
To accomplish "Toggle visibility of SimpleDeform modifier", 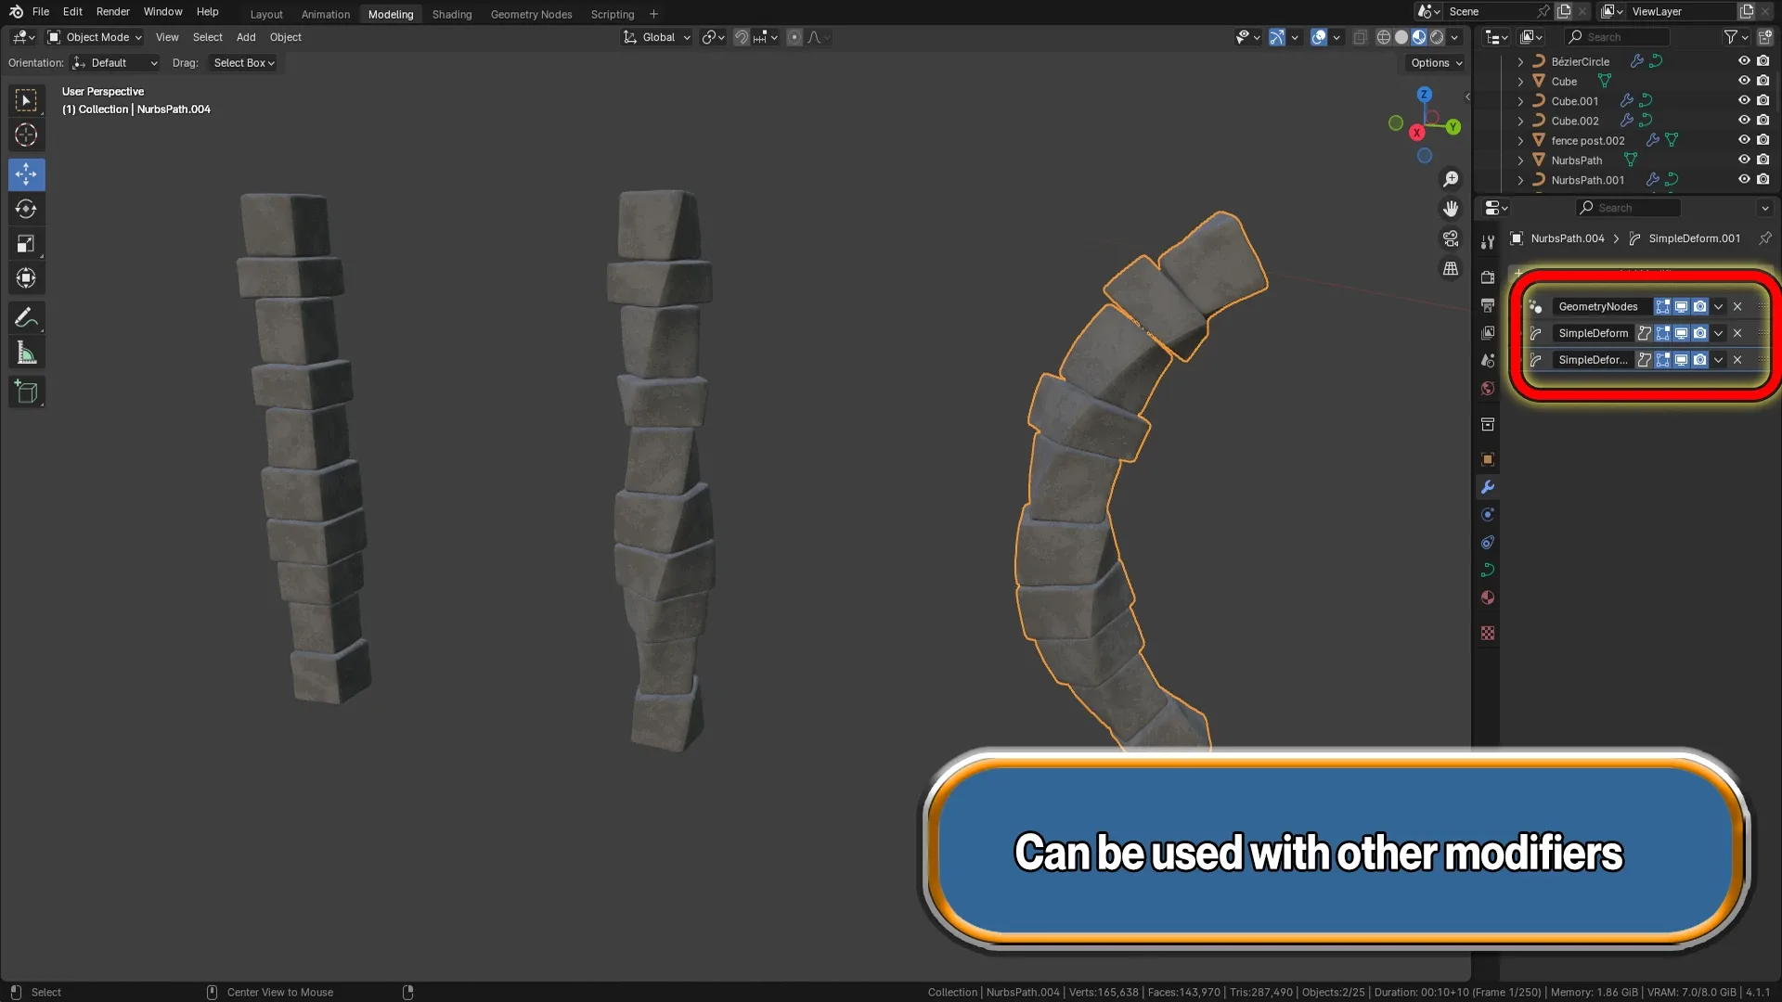I will click(1681, 331).
